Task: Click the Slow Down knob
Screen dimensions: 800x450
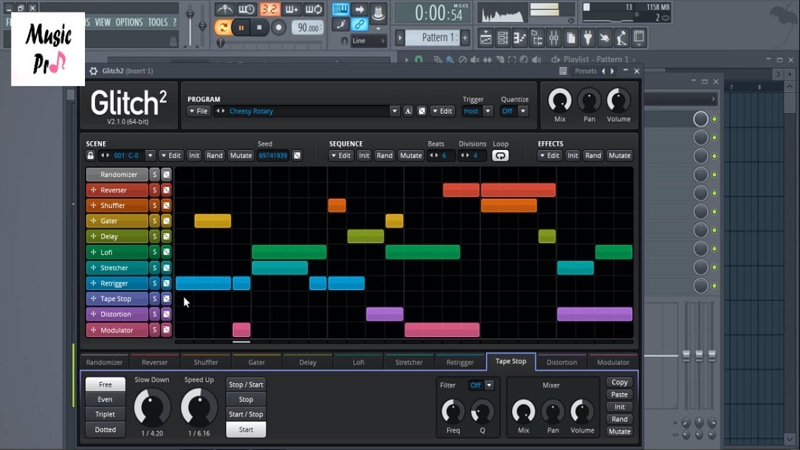Action: coord(152,407)
